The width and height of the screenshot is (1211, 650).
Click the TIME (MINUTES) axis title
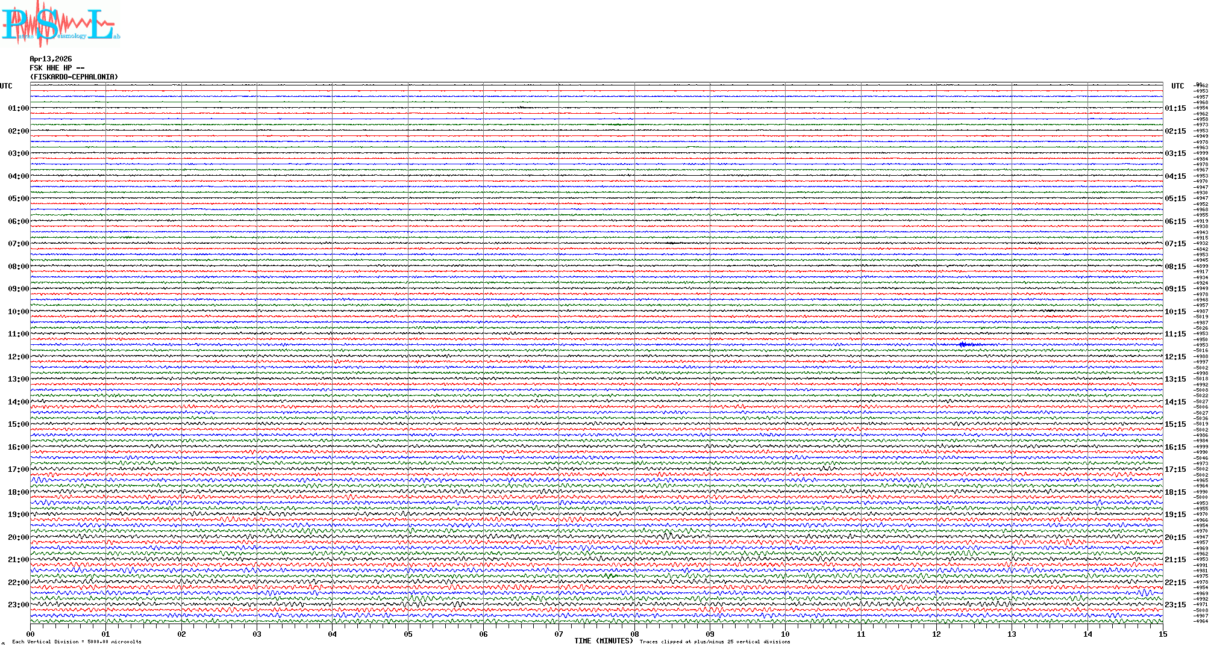pos(604,641)
